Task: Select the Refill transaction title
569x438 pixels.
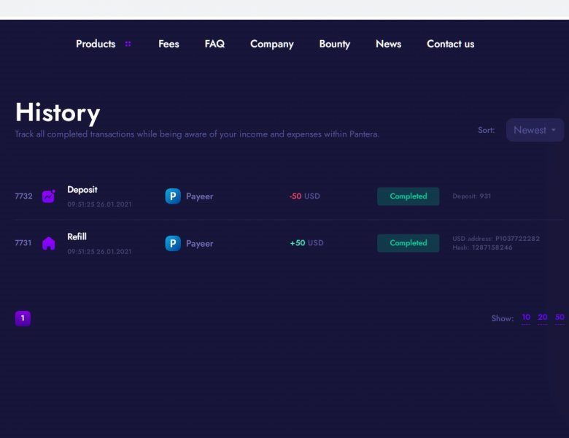Action: point(77,237)
